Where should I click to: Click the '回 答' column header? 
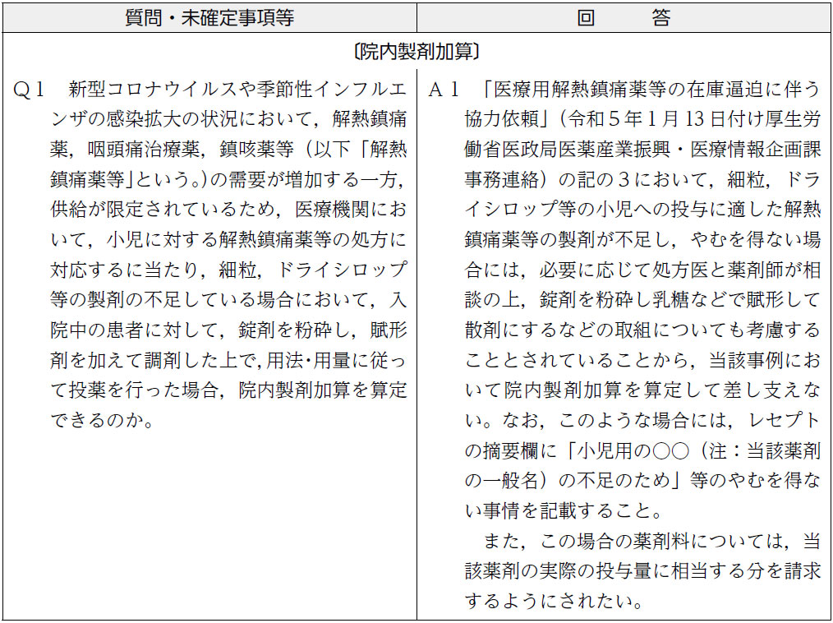pyautogui.click(x=624, y=17)
